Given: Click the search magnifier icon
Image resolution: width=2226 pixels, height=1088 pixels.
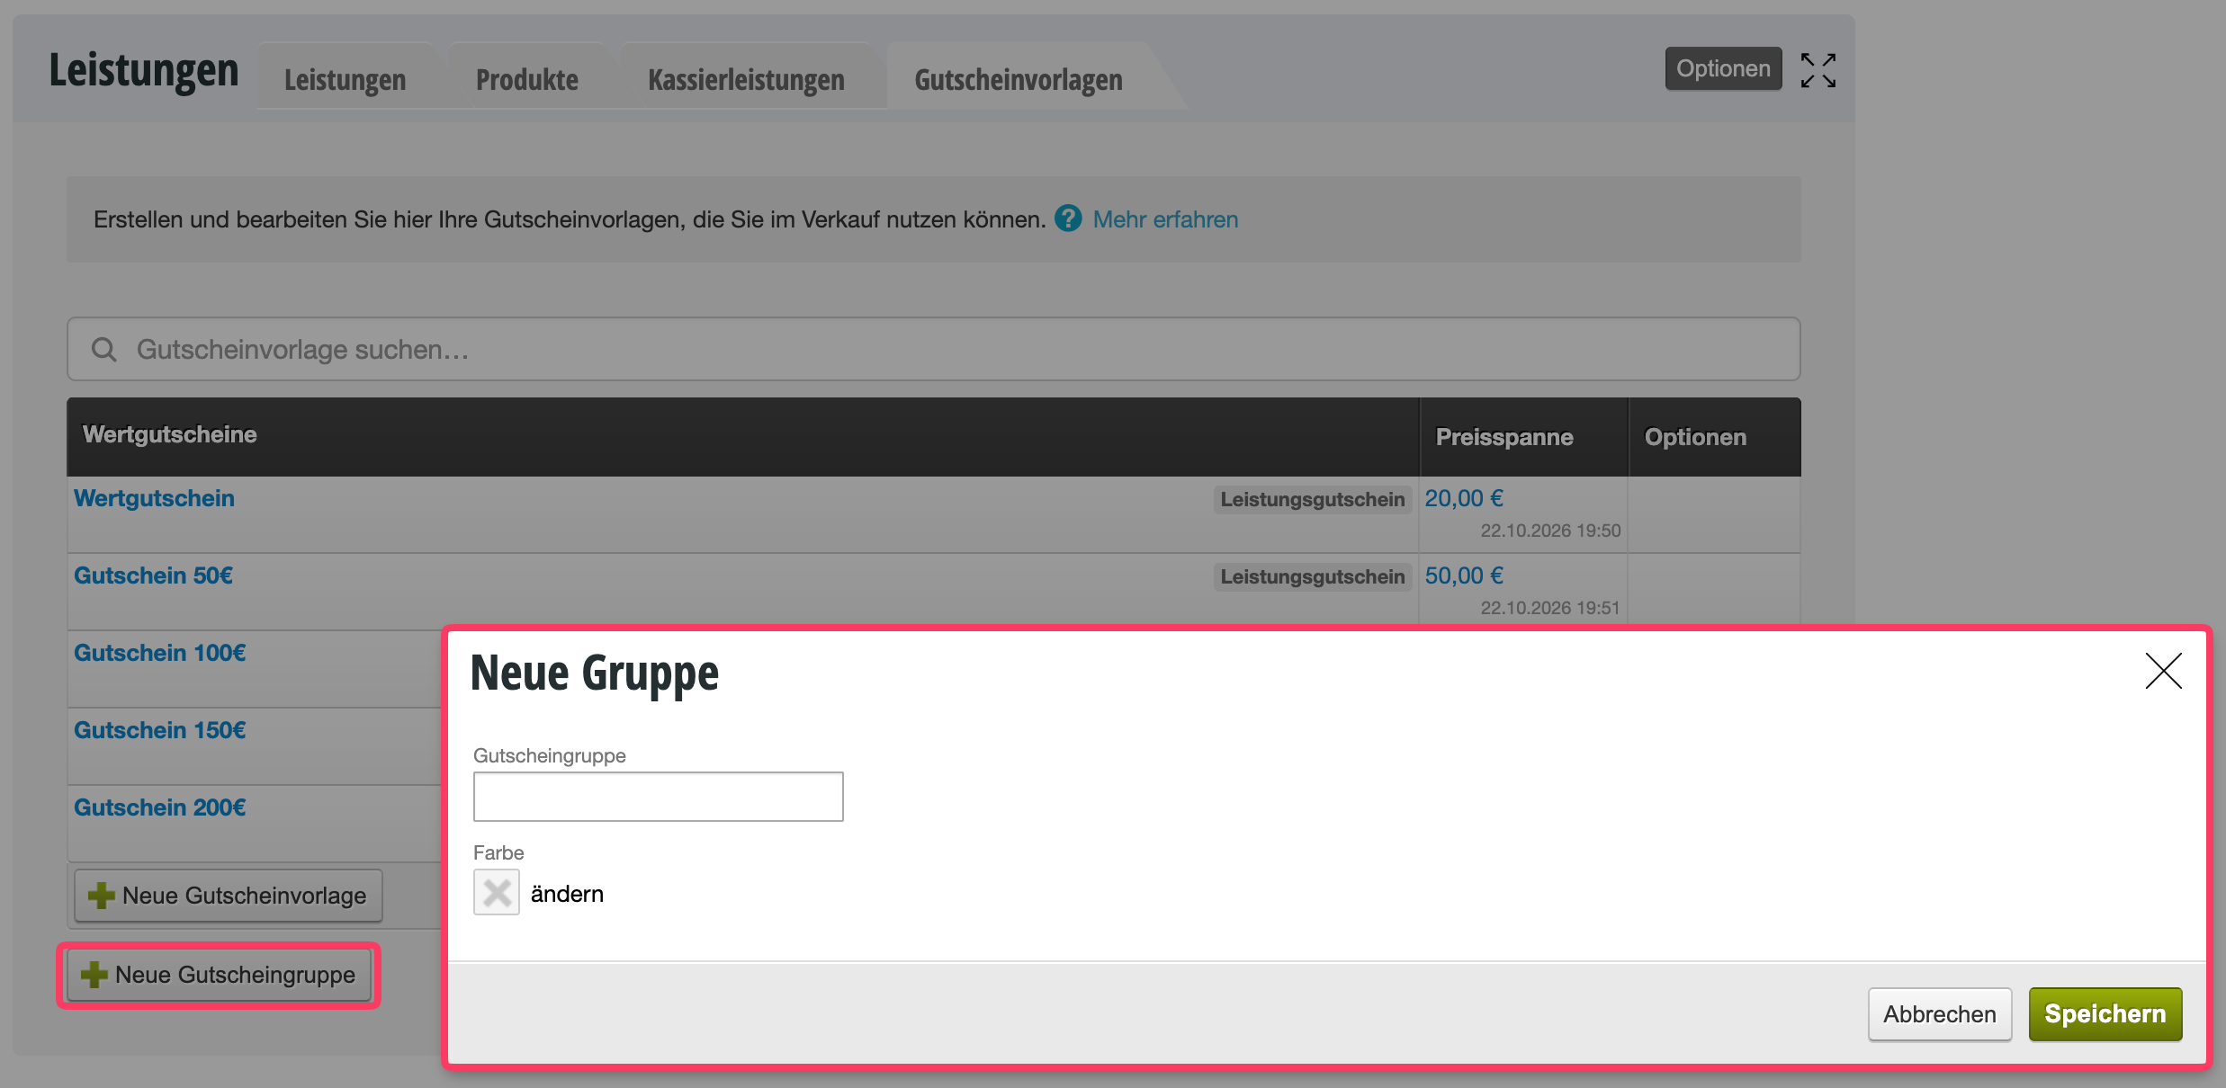Looking at the screenshot, I should [104, 350].
